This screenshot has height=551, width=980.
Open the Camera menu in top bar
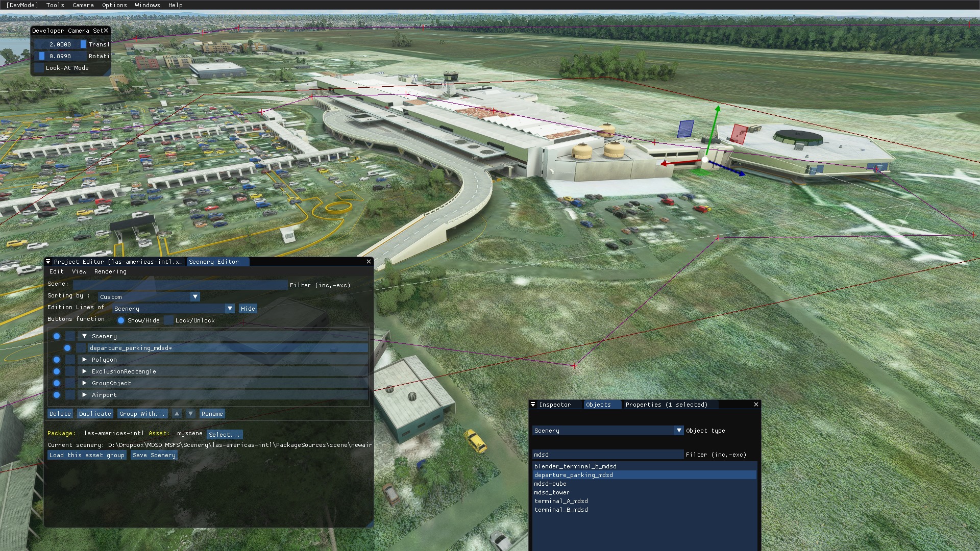83,5
